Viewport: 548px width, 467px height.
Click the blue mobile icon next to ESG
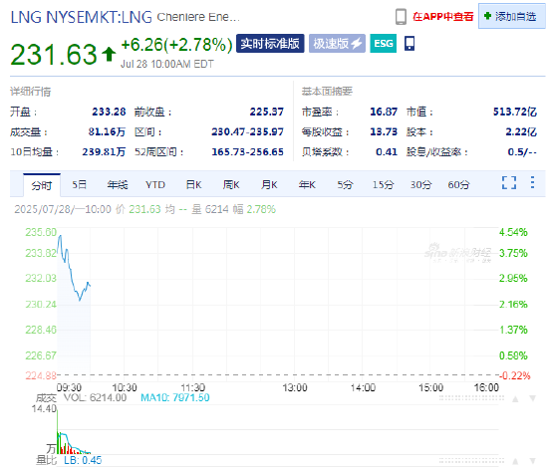click(410, 44)
